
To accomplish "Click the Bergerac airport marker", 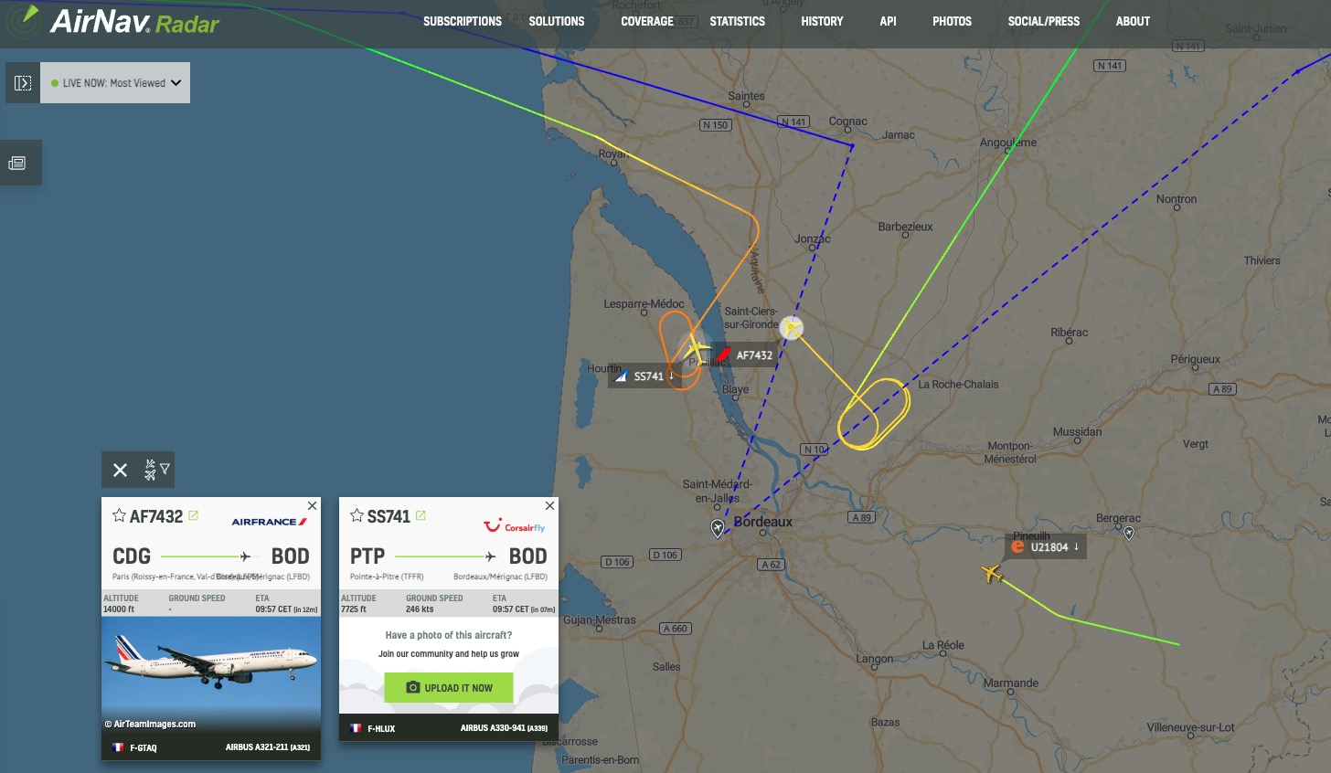I will click(1129, 532).
